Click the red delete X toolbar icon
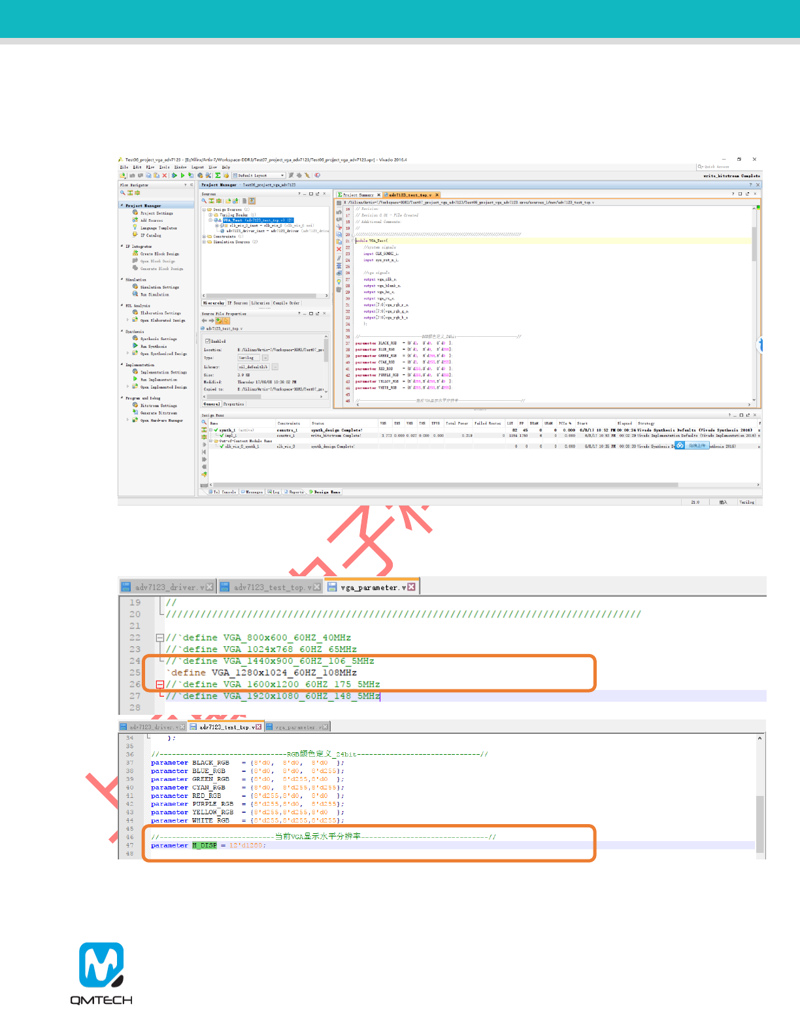Image resolution: width=800 pixels, height=1036 pixels. 165,175
